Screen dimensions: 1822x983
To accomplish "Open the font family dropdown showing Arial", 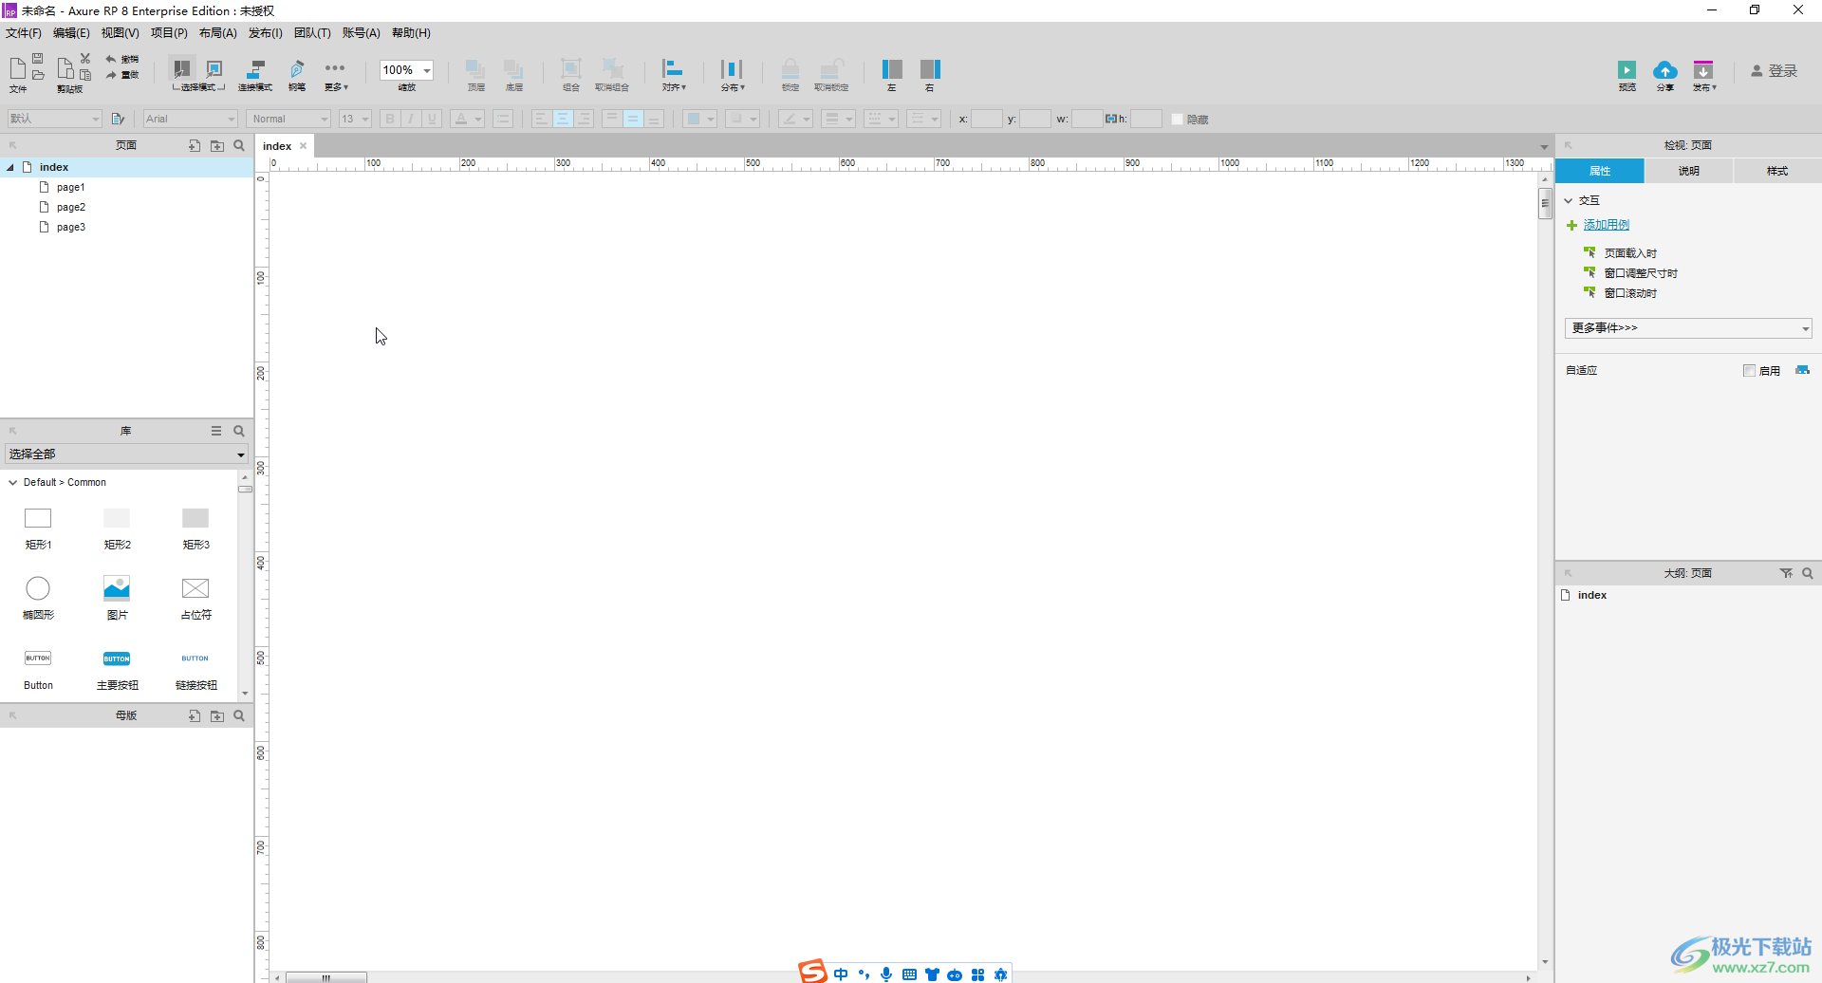I will coord(190,119).
